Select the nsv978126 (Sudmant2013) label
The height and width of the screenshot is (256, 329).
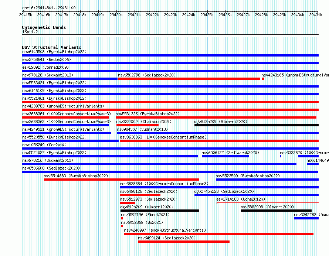click(x=48, y=75)
